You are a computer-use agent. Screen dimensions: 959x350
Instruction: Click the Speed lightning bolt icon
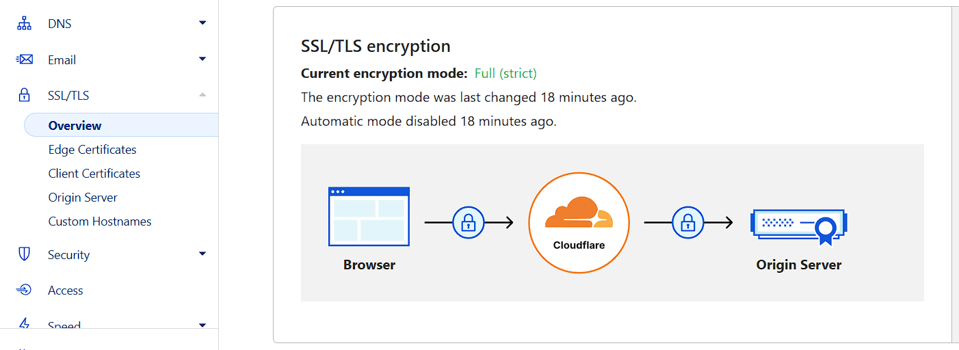click(25, 324)
